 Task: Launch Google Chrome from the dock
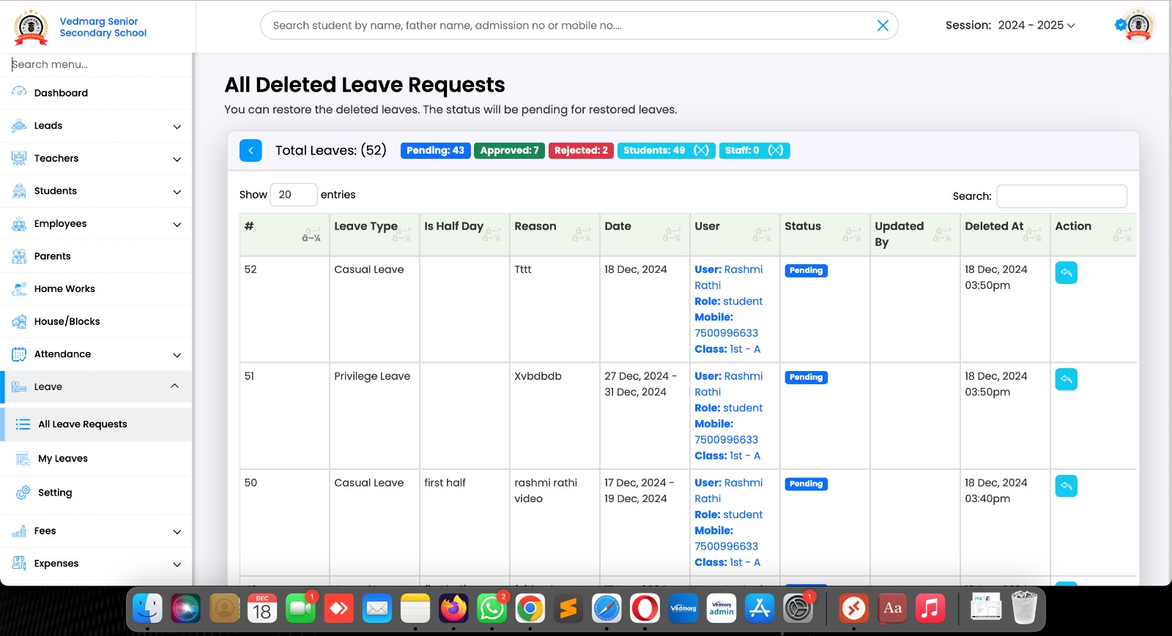coord(530,608)
